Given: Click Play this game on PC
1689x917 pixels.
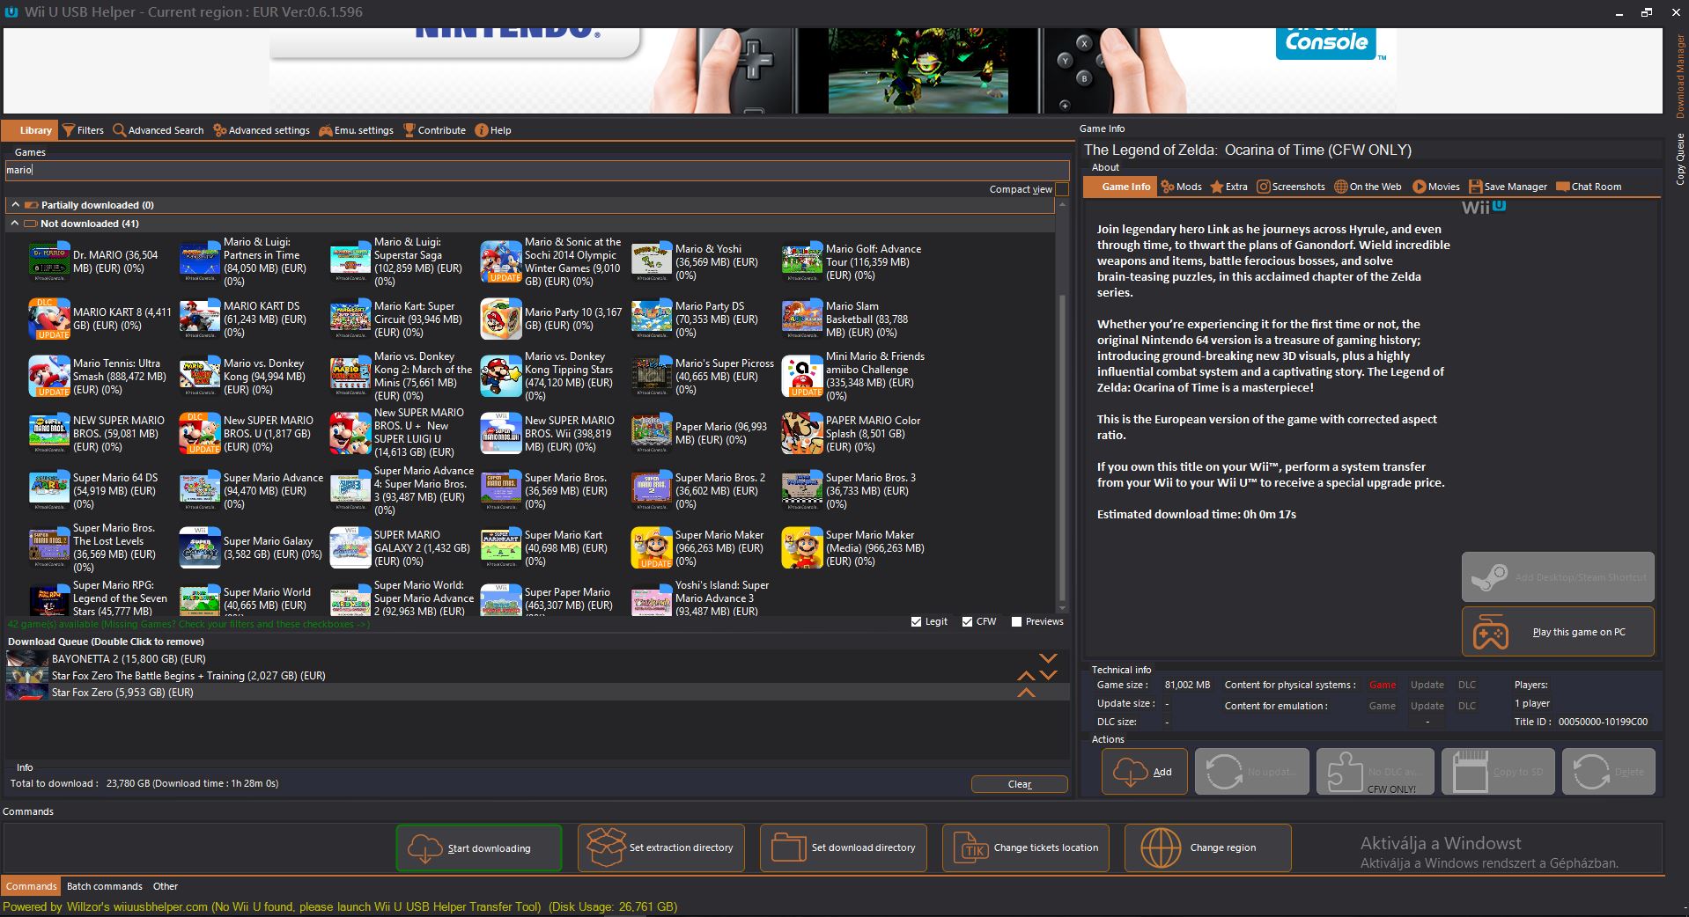Looking at the screenshot, I should [1558, 632].
